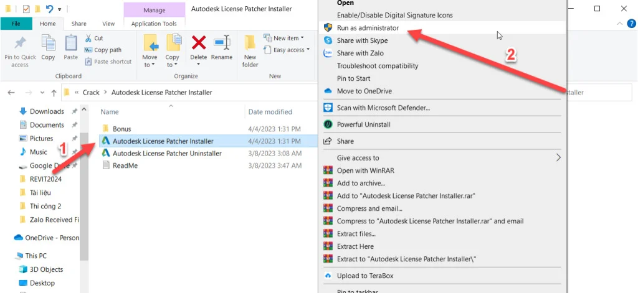Click the Autodesk License Patcher Installer breadcrumb
Image resolution: width=638 pixels, height=293 pixels.
point(162,92)
